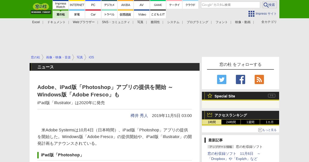The height and width of the screenshot is (162, 309).
Task: Open the 仮想通貨 site tab
Action: coord(125,14)
